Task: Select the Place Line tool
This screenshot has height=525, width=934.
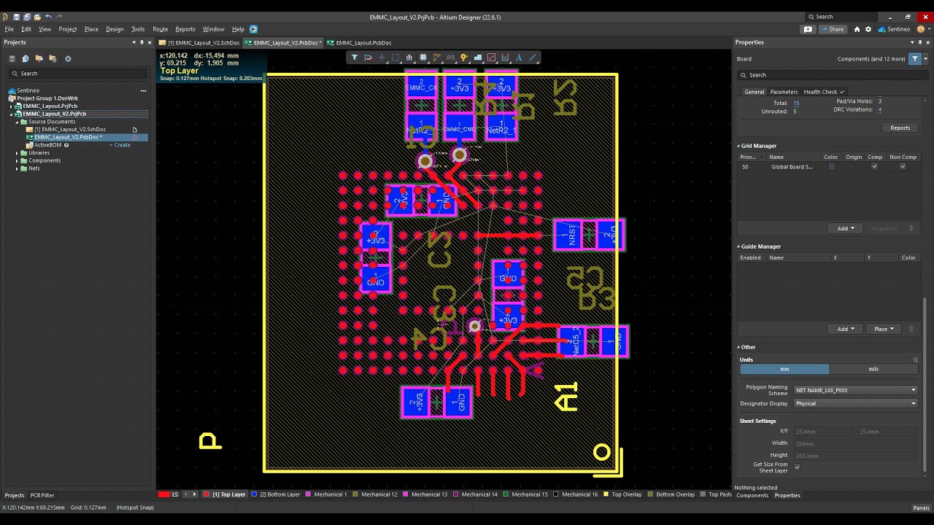Action: tap(533, 57)
